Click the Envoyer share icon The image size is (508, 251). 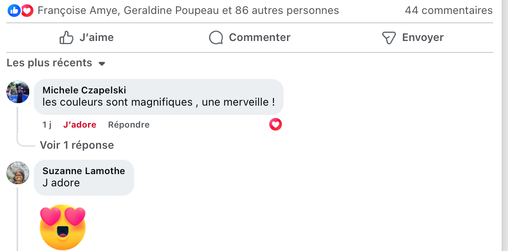click(389, 38)
